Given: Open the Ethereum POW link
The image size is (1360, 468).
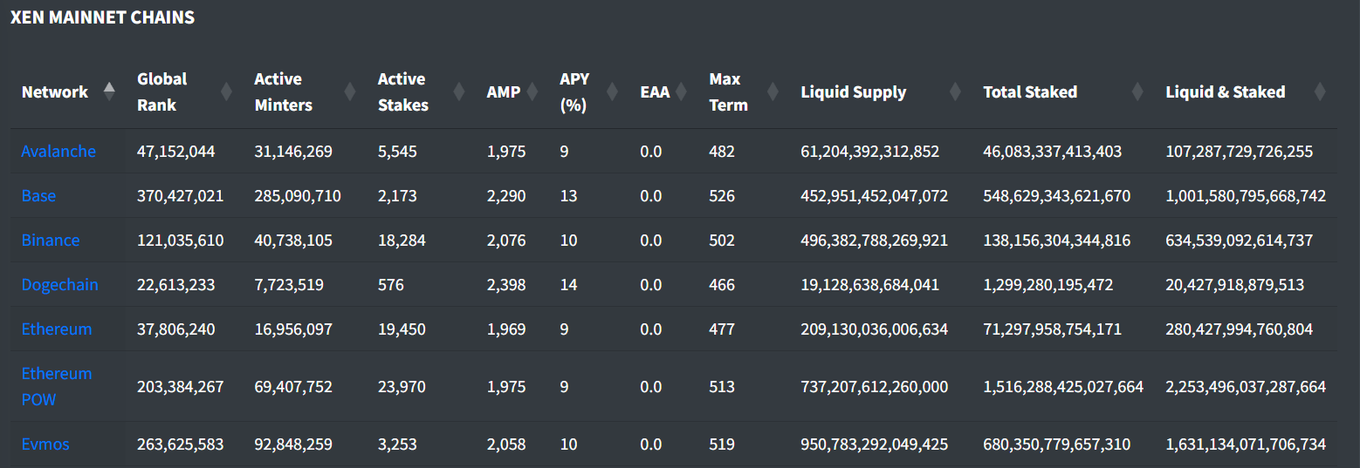Looking at the screenshot, I should pyautogui.click(x=57, y=386).
